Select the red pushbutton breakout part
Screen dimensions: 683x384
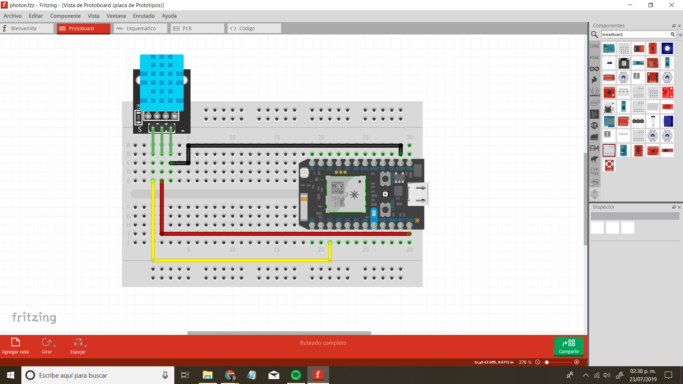tap(609, 165)
